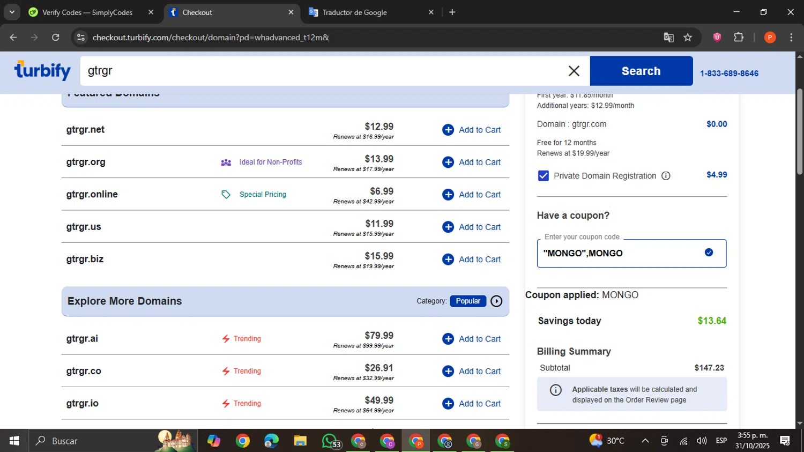Viewport: 804px width, 452px height.
Task: Clear the domain search field with X
Action: click(574, 71)
